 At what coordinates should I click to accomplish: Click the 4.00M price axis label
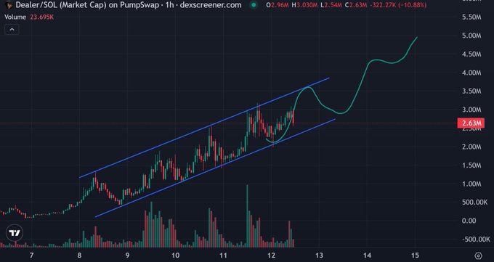(471, 73)
